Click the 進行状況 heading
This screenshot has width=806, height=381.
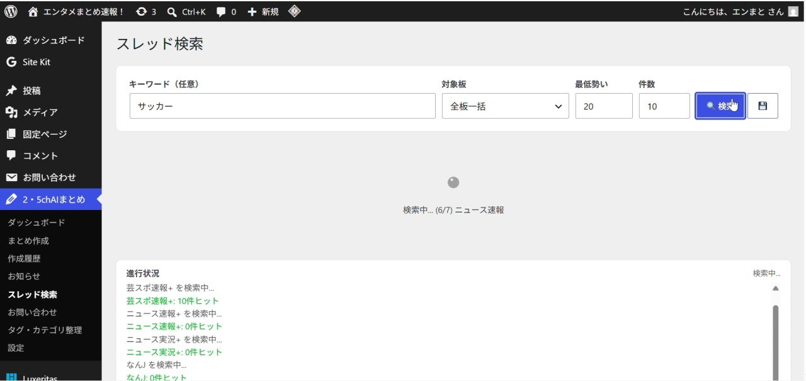[143, 273]
